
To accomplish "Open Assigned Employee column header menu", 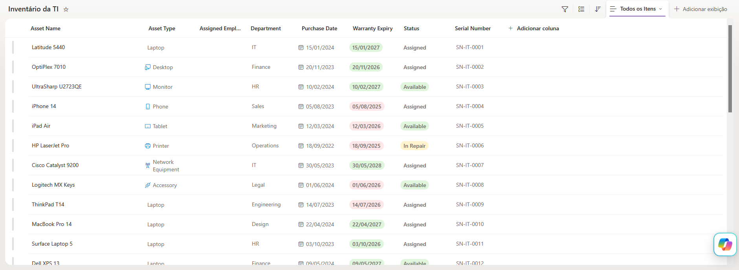I will pyautogui.click(x=220, y=28).
